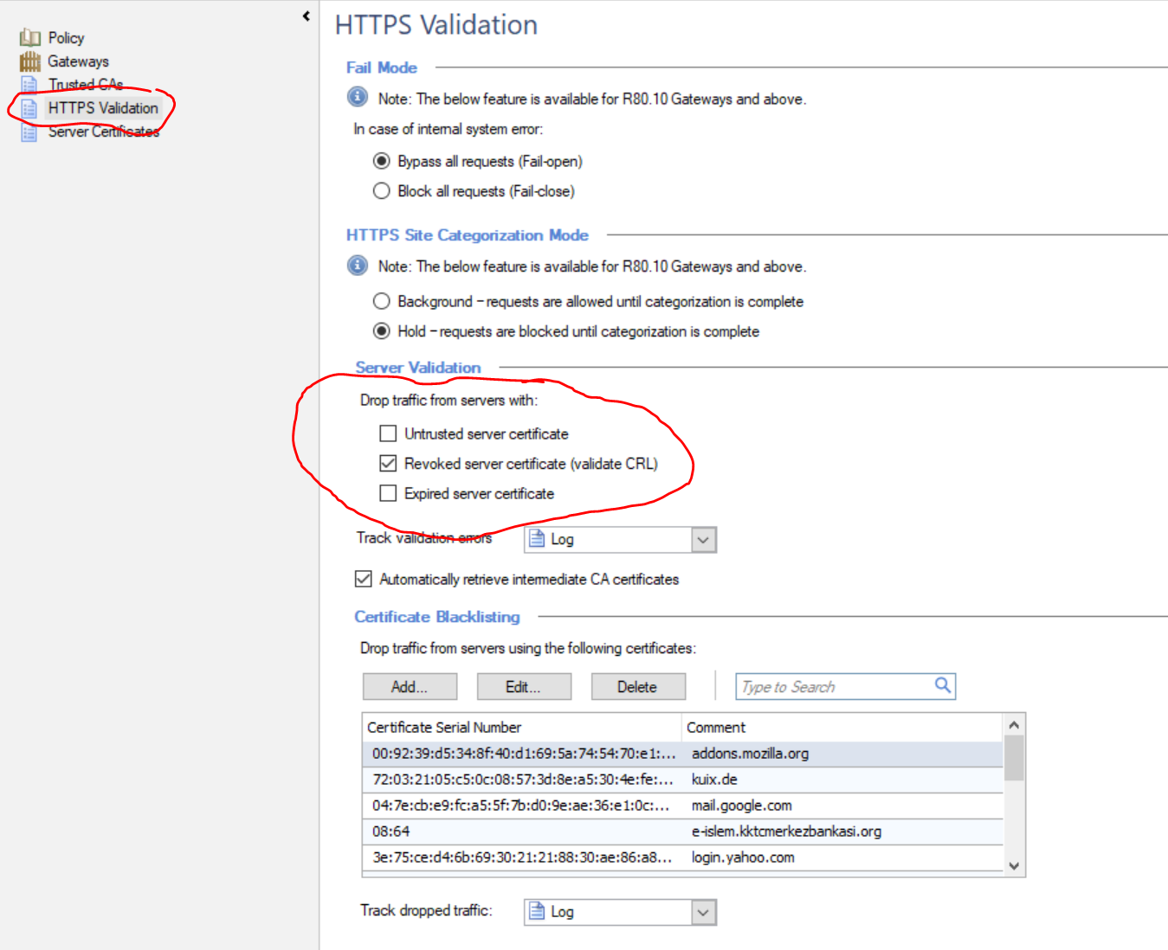
Task: Select Trusted CAs in the navigation list
Action: click(x=83, y=84)
